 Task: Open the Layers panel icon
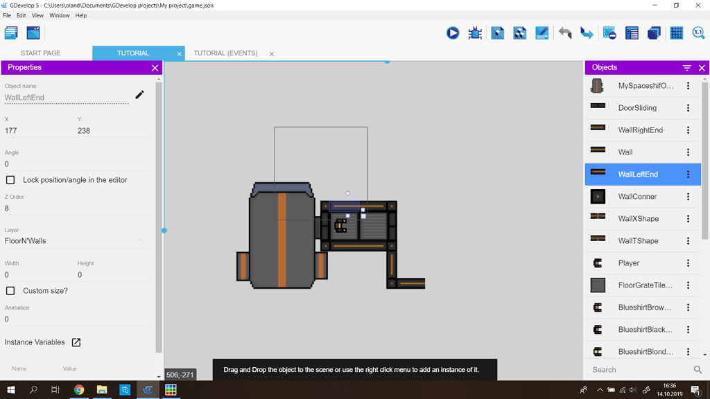[654, 32]
